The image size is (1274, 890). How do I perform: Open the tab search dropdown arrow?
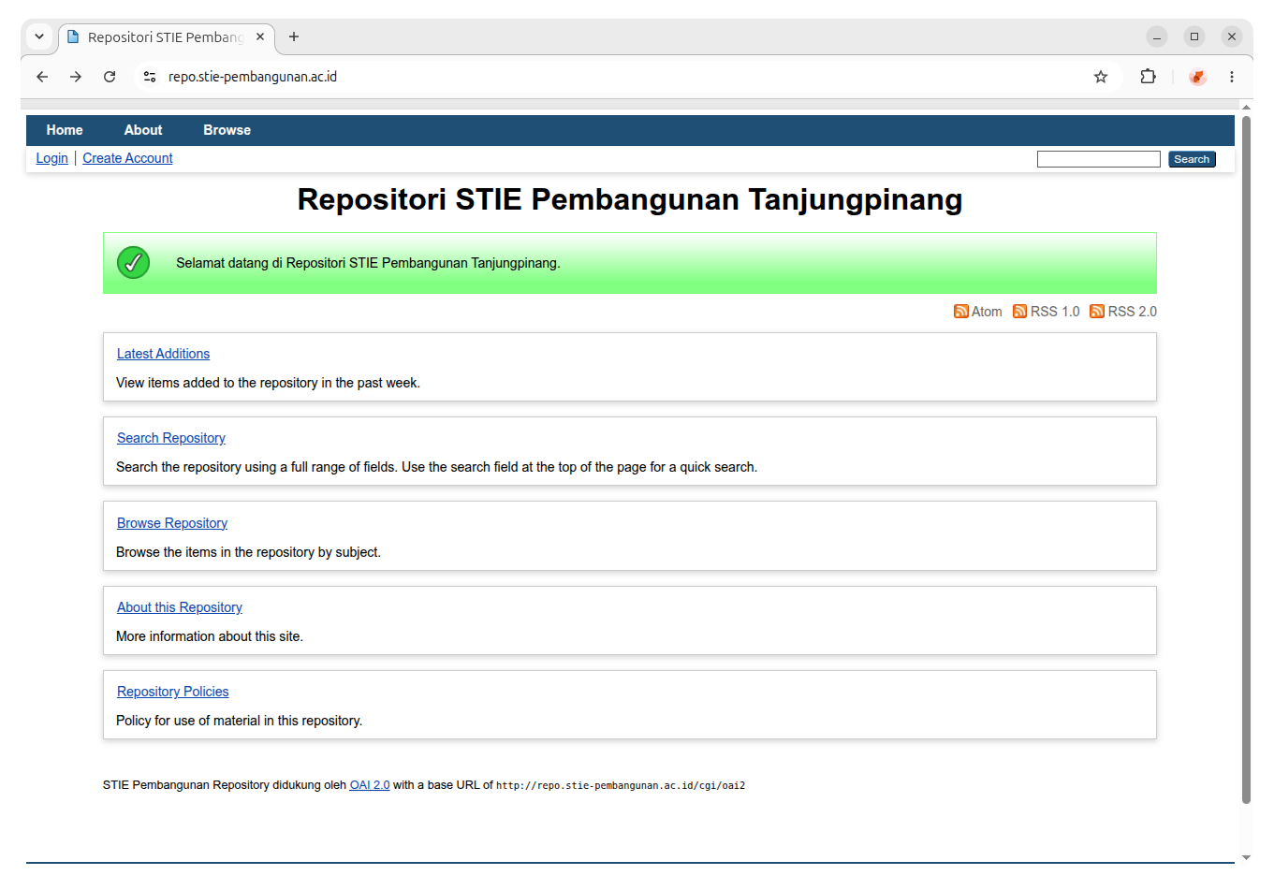(39, 36)
